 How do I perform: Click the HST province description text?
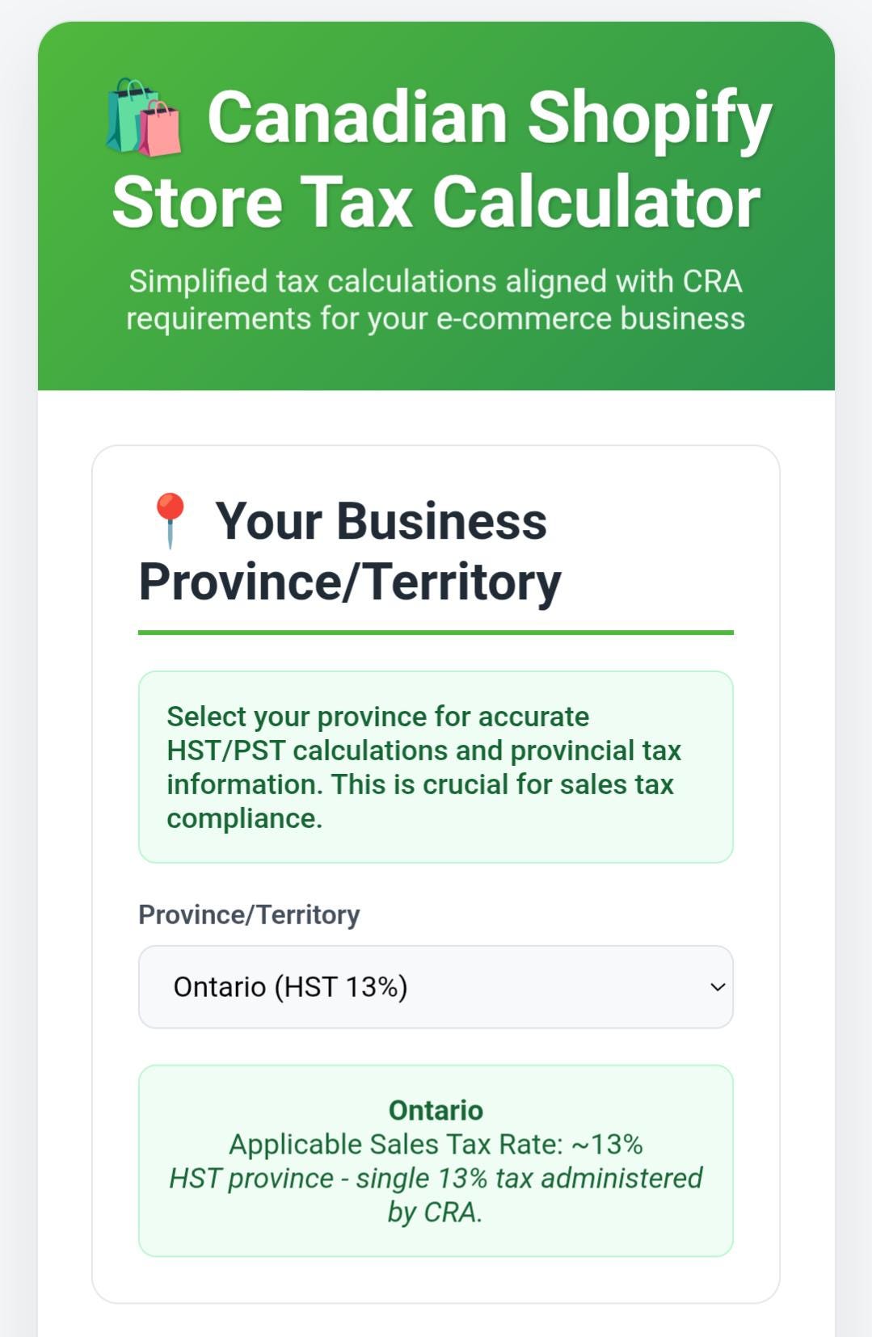coord(436,1194)
